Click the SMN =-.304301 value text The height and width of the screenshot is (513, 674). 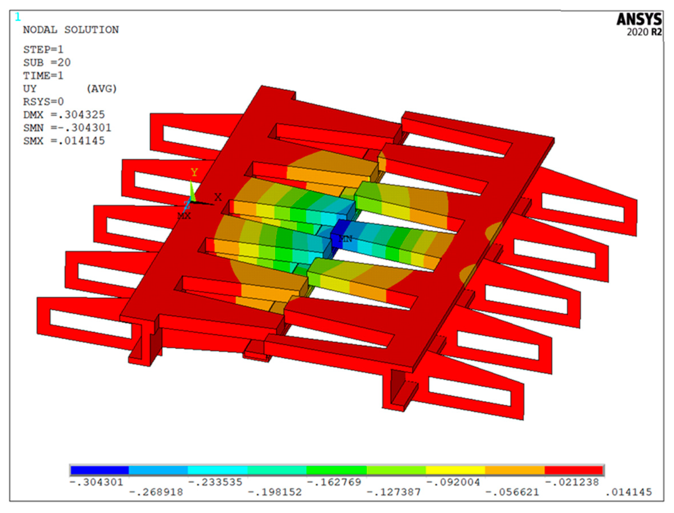click(x=67, y=128)
